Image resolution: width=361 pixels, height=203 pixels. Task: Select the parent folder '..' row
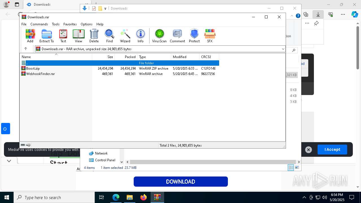point(120,63)
